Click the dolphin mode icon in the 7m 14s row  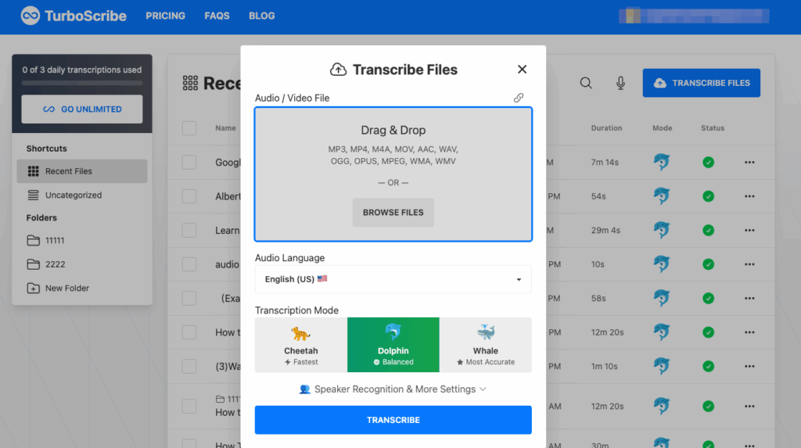pyautogui.click(x=662, y=162)
